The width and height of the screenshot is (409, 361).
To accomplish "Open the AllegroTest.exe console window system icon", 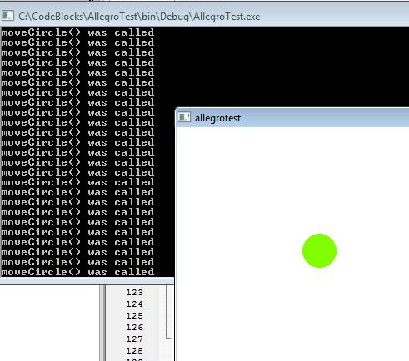I will click(7, 16).
